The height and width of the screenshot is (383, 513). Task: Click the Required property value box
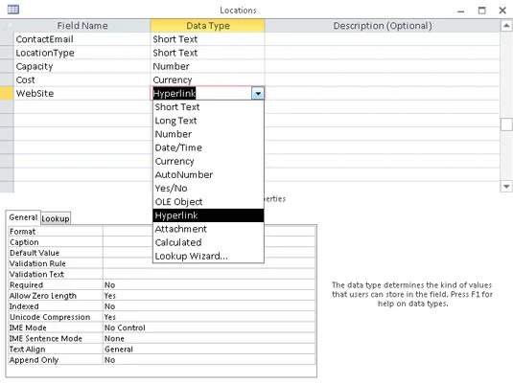209,285
